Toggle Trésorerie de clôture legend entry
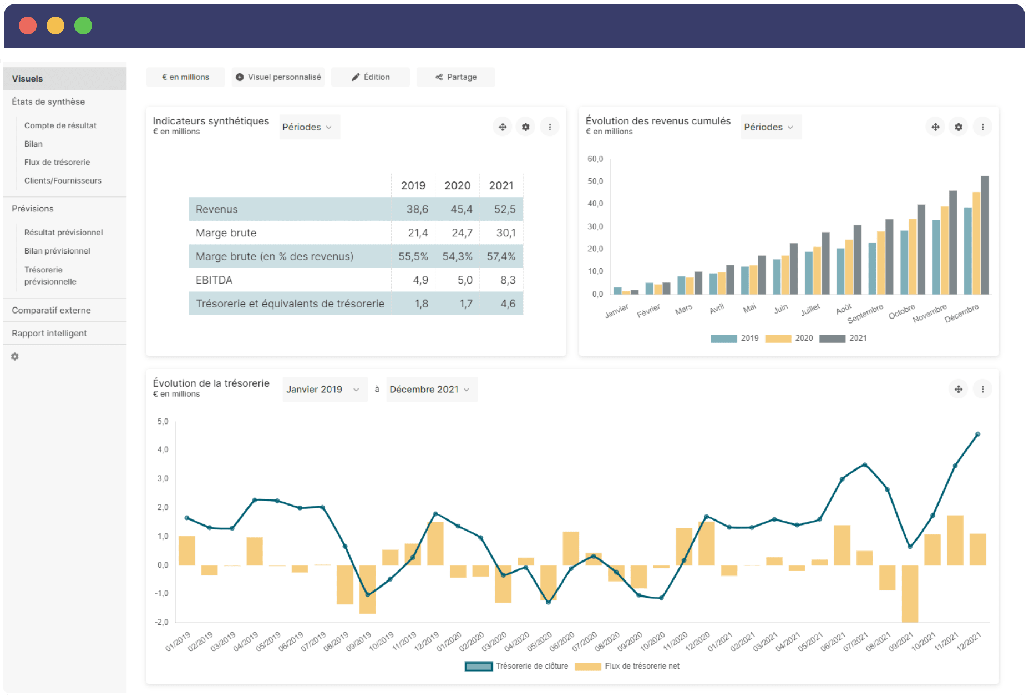Screen dimensions: 1029x697 pos(516,666)
